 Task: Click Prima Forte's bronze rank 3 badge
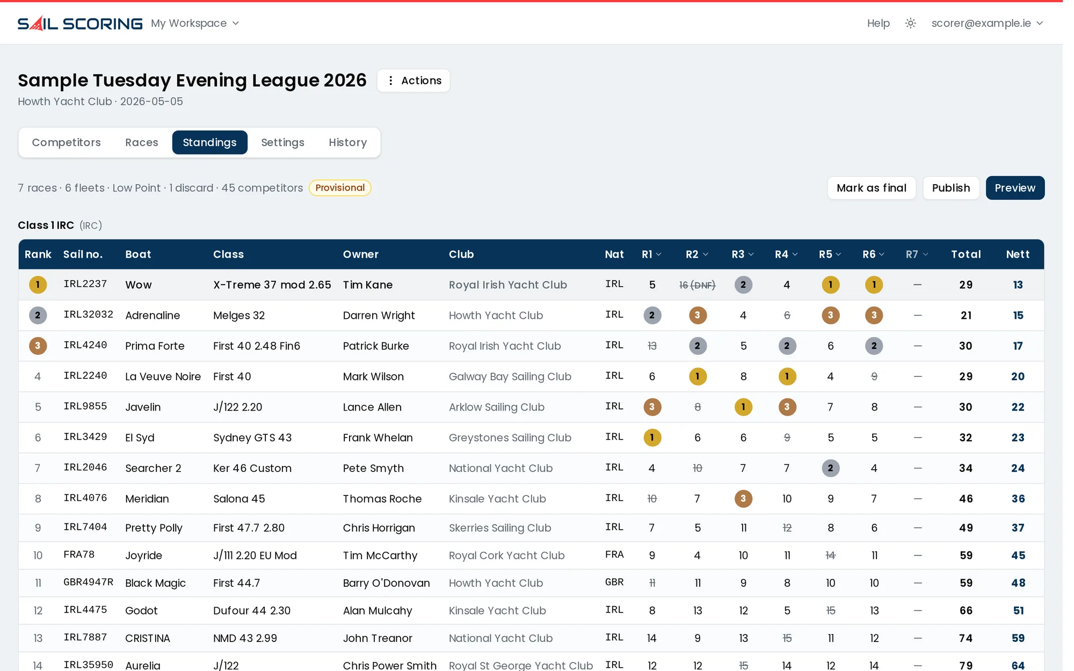tap(38, 346)
